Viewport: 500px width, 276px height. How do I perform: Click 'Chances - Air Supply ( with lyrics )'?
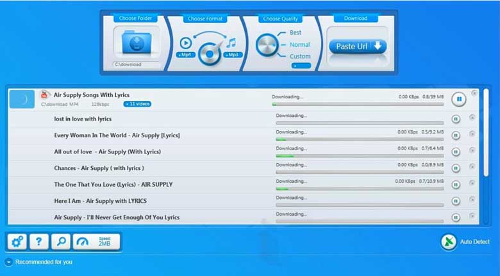click(99, 168)
